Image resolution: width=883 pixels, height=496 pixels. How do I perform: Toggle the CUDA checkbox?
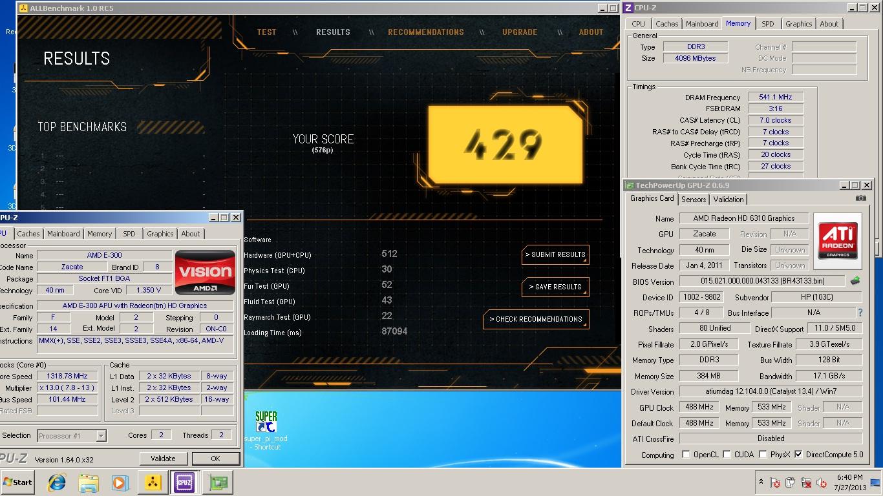point(727,454)
